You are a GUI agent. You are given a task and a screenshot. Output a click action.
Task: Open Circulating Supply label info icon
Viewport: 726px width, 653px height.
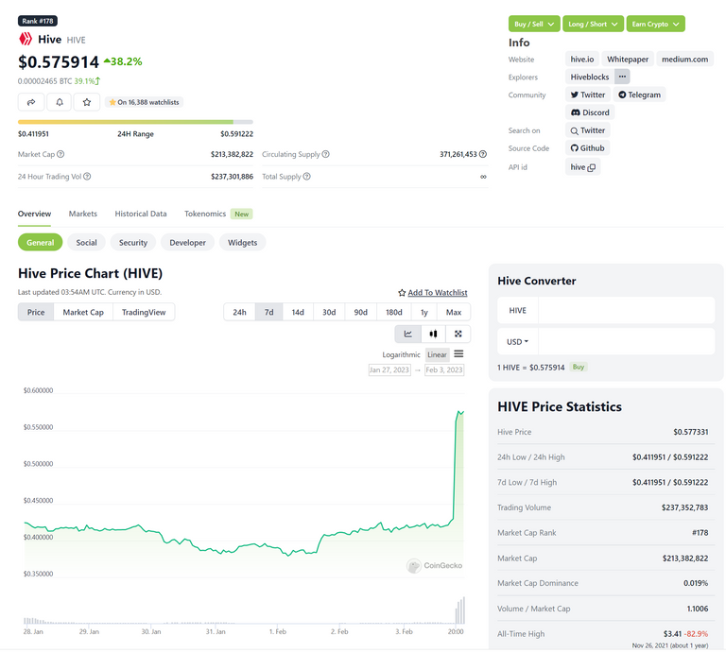click(x=326, y=154)
